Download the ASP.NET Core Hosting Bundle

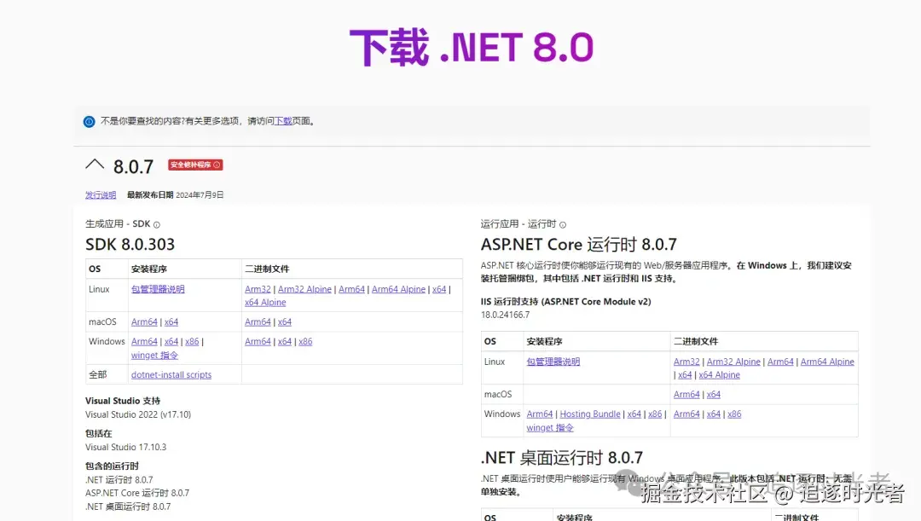590,414
